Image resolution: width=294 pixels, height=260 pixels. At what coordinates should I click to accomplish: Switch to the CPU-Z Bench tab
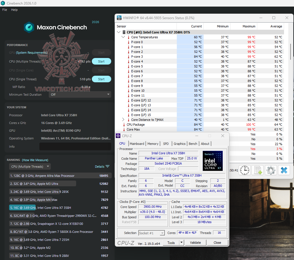[x=193, y=143]
